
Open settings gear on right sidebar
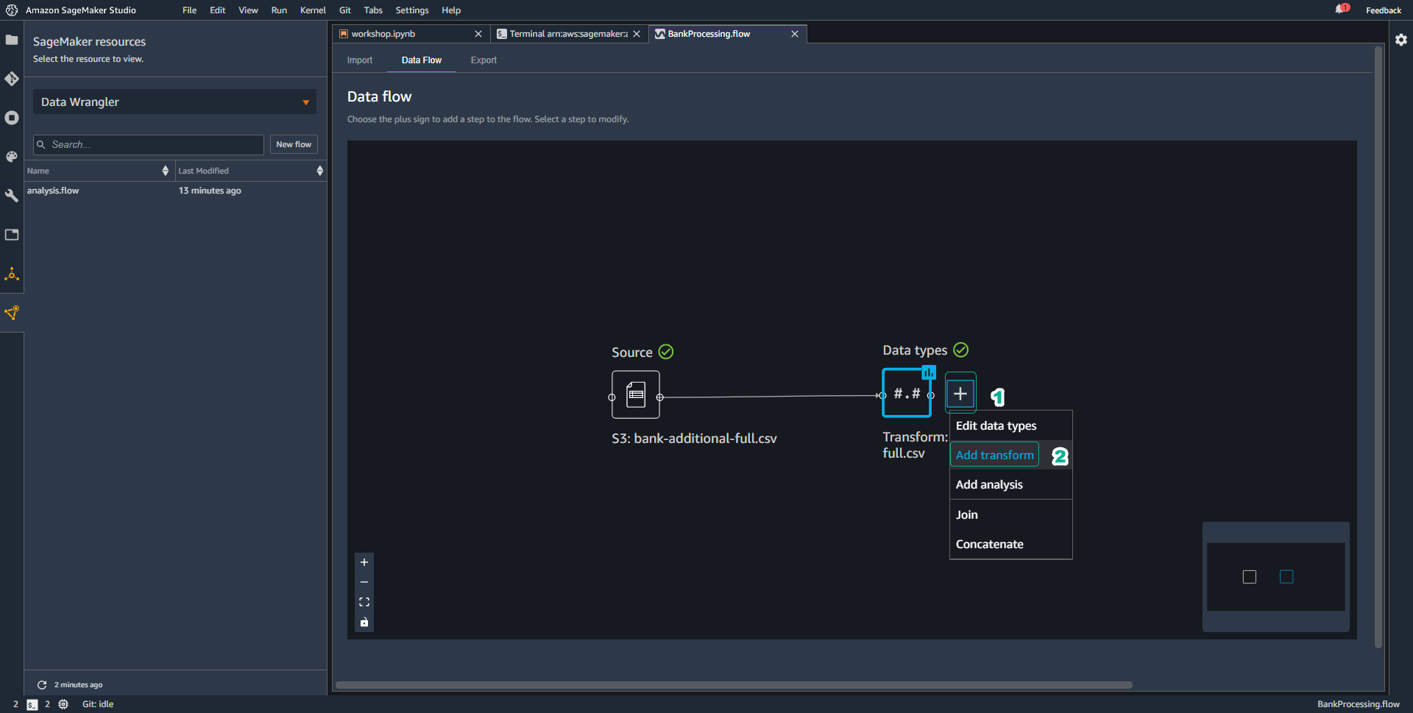pos(1401,40)
